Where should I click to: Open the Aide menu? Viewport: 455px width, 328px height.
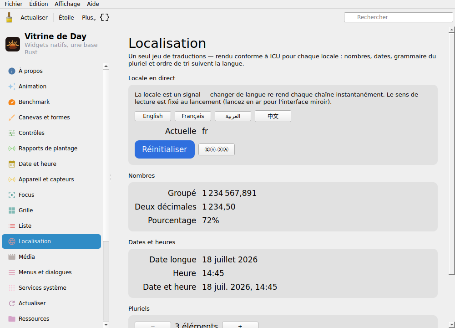click(93, 4)
